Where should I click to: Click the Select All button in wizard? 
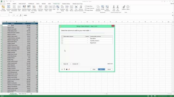[x=66, y=64]
